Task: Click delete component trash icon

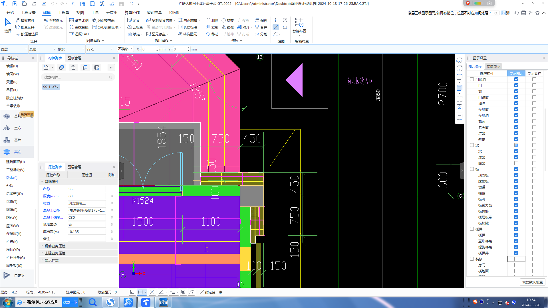Action: [73, 68]
